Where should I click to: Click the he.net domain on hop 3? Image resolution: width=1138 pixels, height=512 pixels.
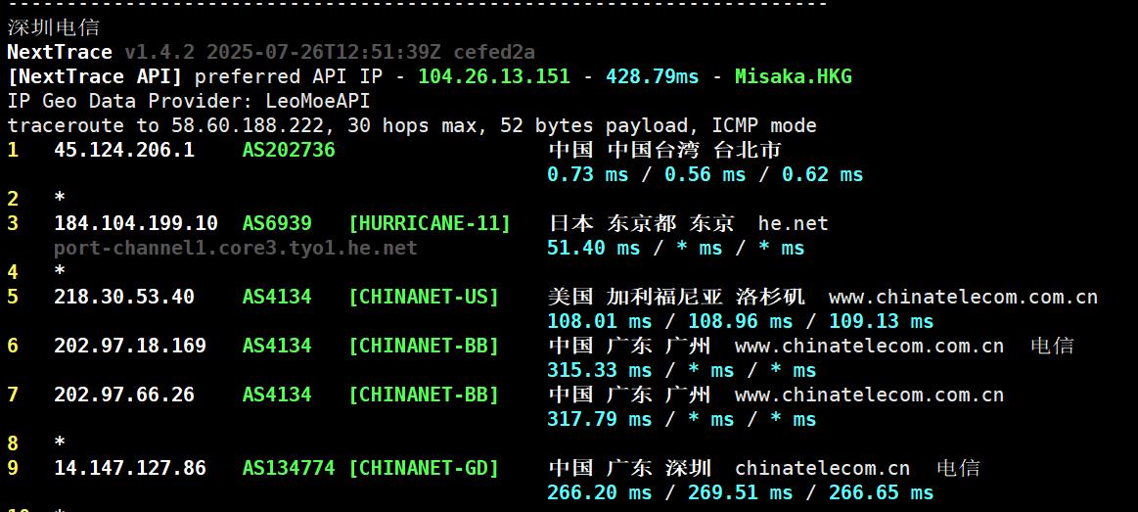[x=793, y=223]
